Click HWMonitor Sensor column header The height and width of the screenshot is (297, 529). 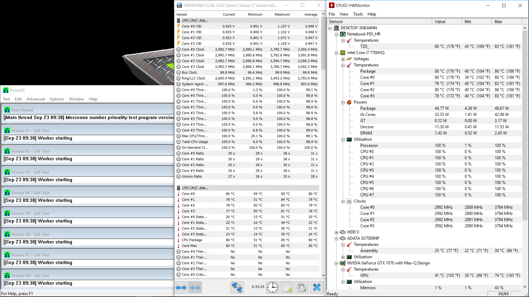379,21
